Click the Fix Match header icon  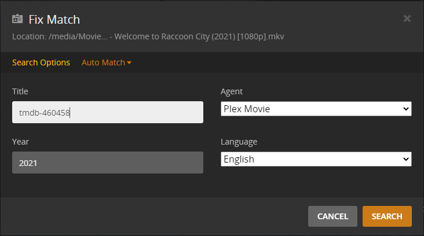(18, 19)
